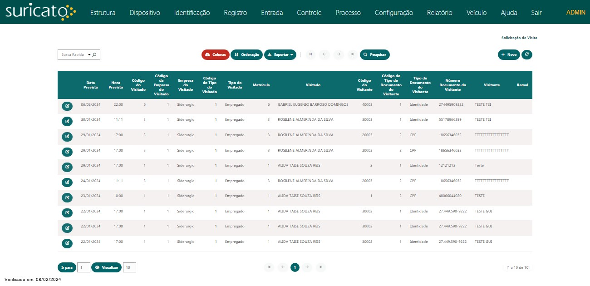Go to the first page in top toolbar
590x286 pixels.
point(310,54)
